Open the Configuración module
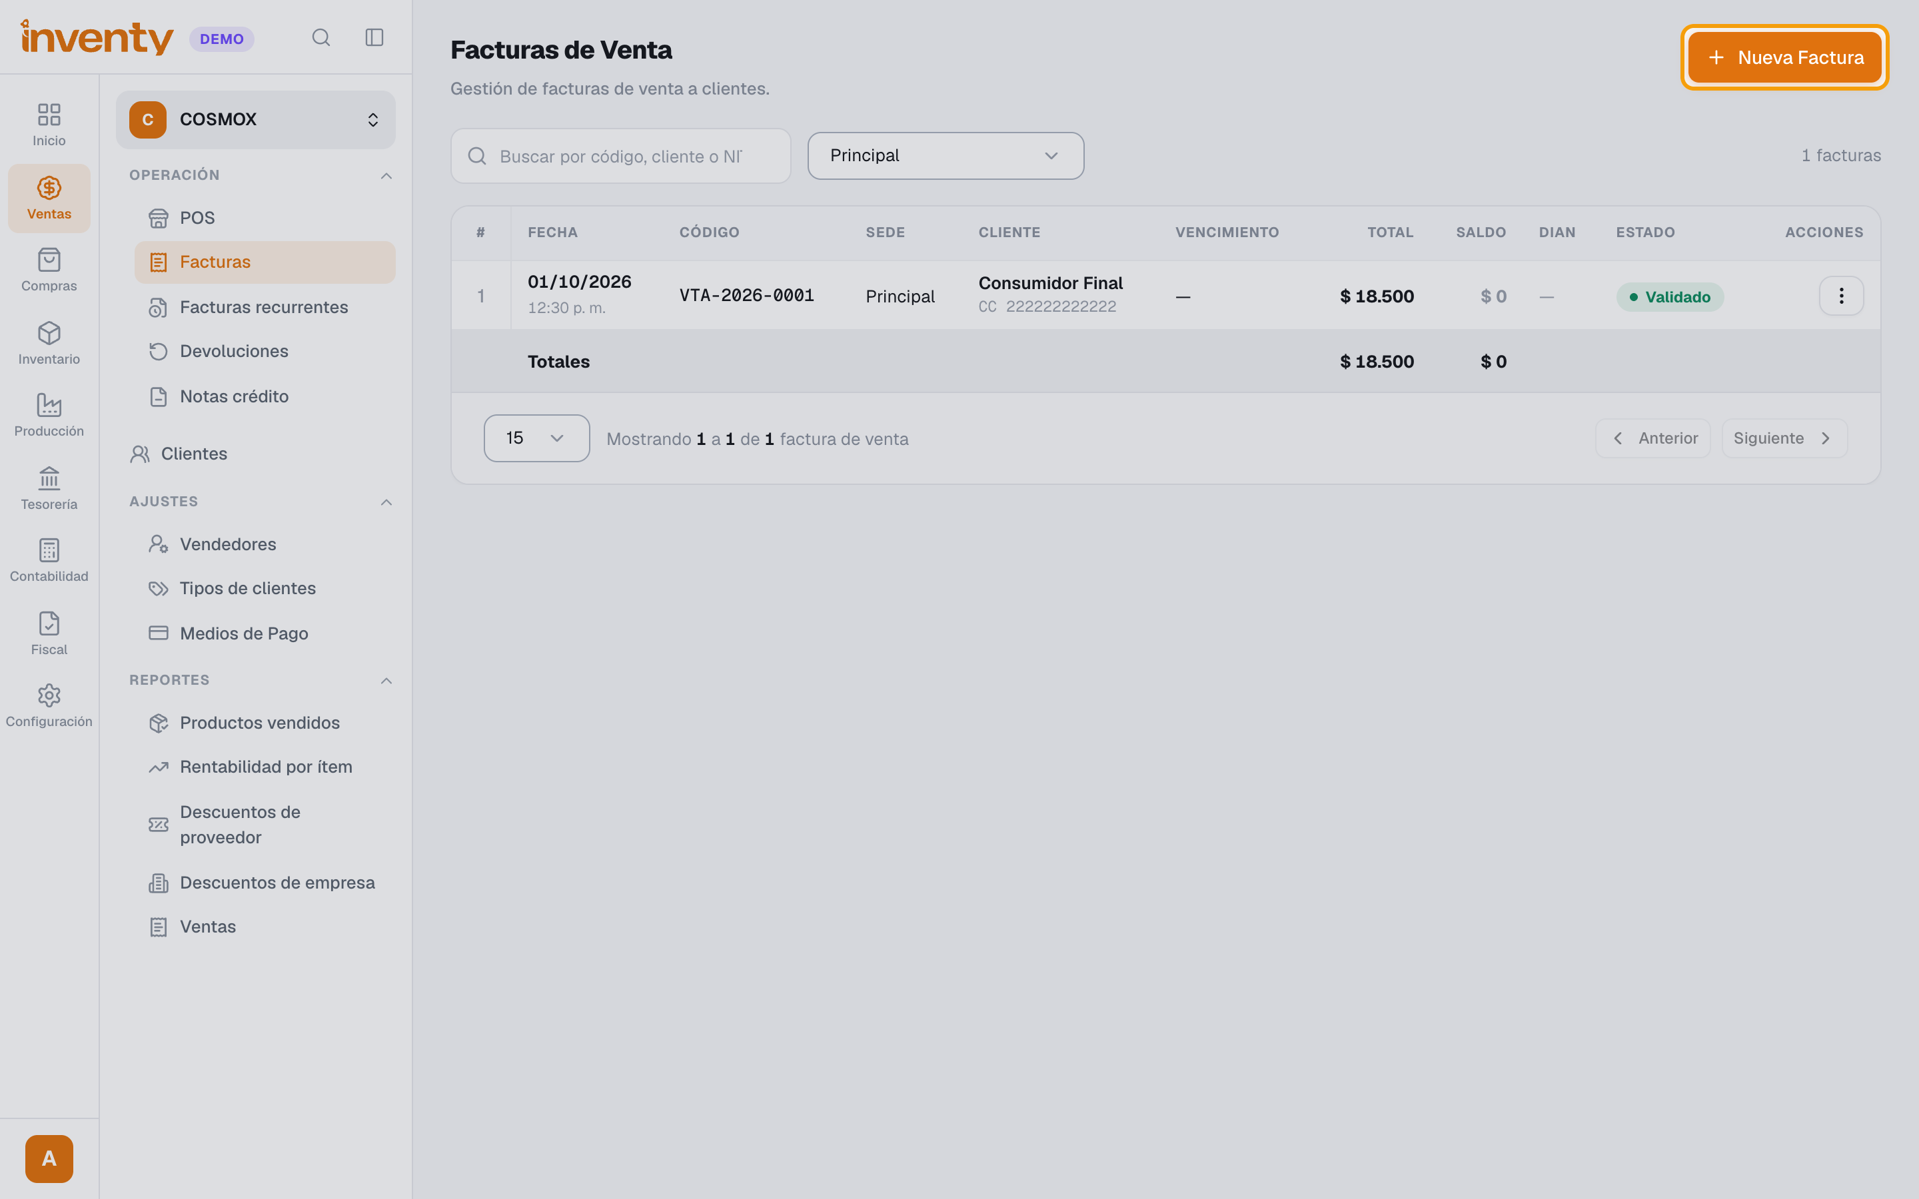 point(49,706)
